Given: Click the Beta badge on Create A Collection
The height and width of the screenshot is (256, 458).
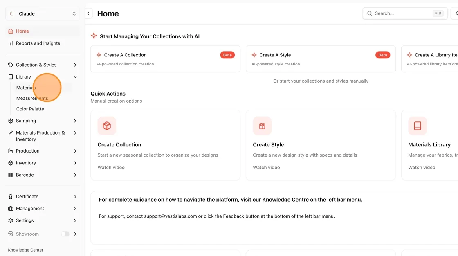Looking at the screenshot, I should 227,55.
